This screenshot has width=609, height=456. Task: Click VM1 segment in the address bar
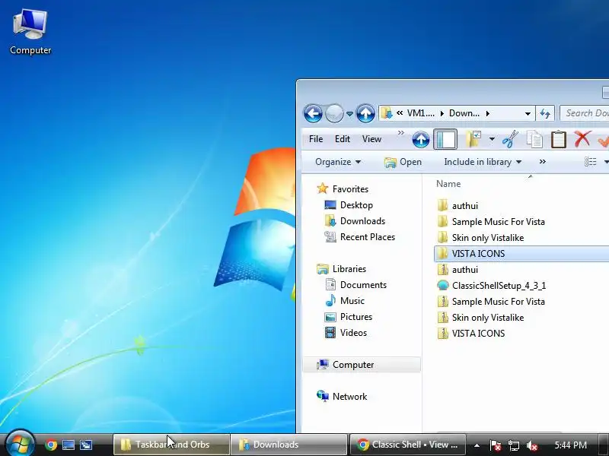pyautogui.click(x=421, y=113)
